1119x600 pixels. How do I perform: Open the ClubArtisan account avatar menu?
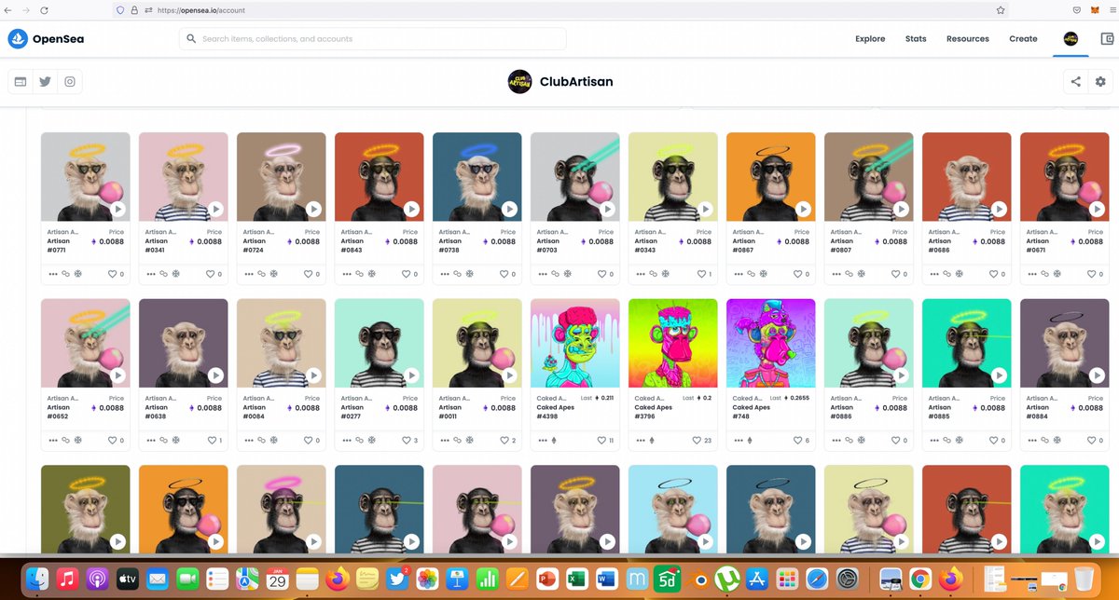[x=1071, y=39]
